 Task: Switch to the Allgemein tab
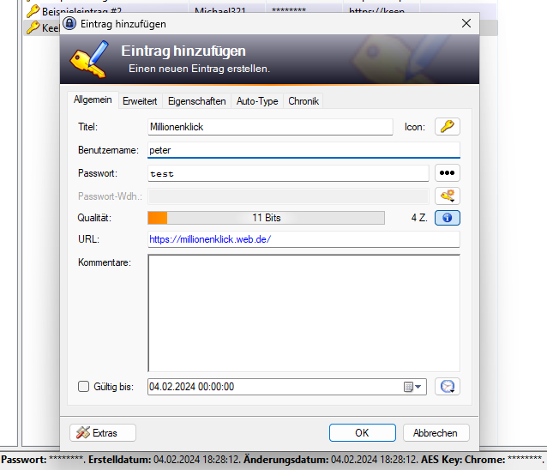pos(93,99)
